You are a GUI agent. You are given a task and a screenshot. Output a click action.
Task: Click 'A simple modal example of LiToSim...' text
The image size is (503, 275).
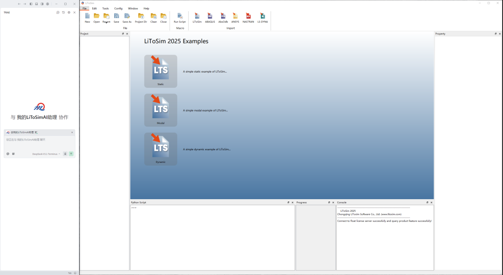(x=205, y=110)
